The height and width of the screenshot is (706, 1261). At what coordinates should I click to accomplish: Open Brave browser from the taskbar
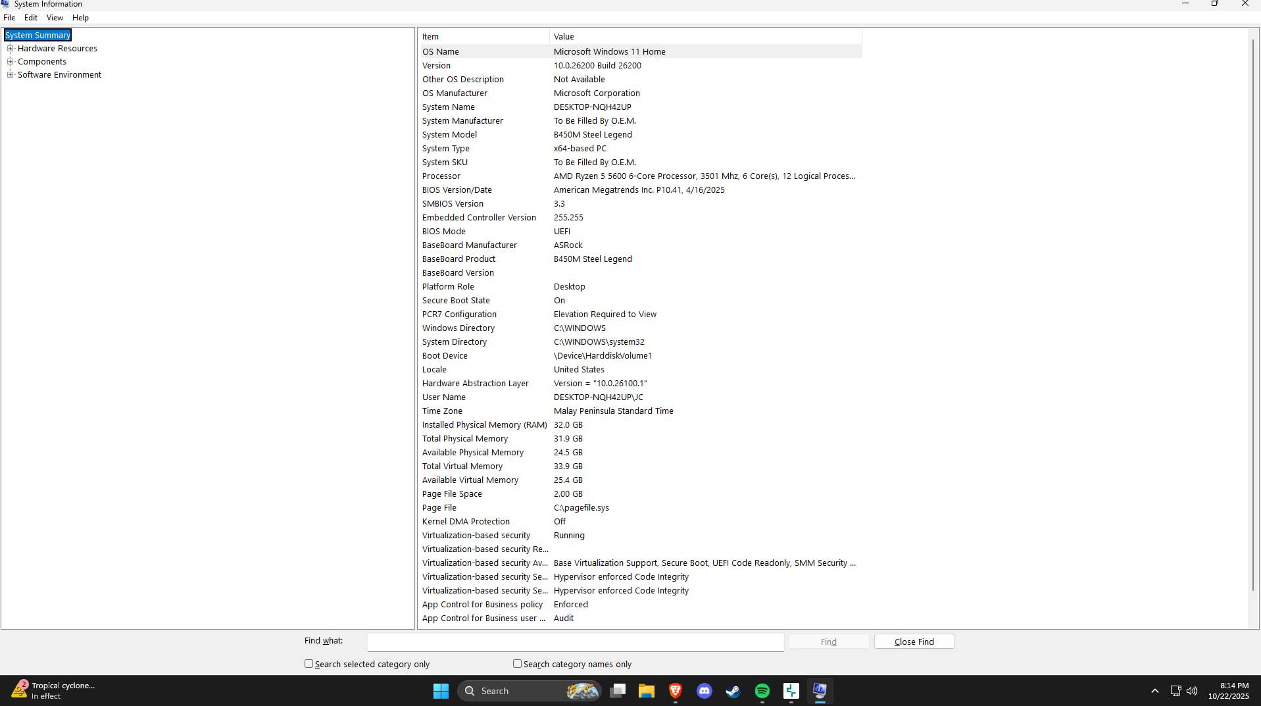point(676,691)
